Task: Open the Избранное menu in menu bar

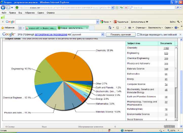Action: (30, 13)
